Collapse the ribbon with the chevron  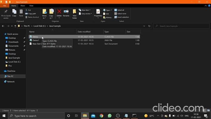[206, 6]
